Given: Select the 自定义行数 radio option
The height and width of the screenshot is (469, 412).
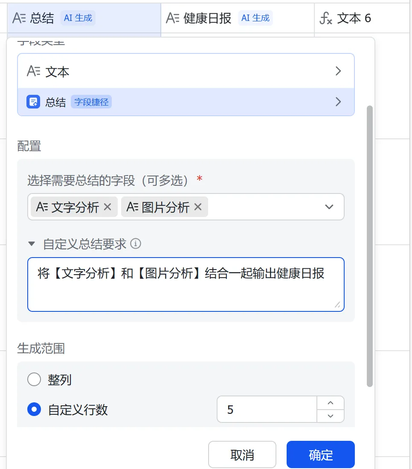Looking at the screenshot, I should (x=34, y=410).
